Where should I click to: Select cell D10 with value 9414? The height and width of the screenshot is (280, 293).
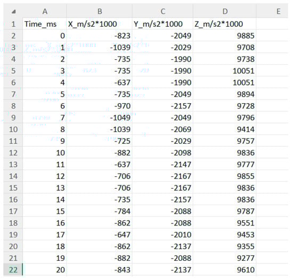coord(225,129)
